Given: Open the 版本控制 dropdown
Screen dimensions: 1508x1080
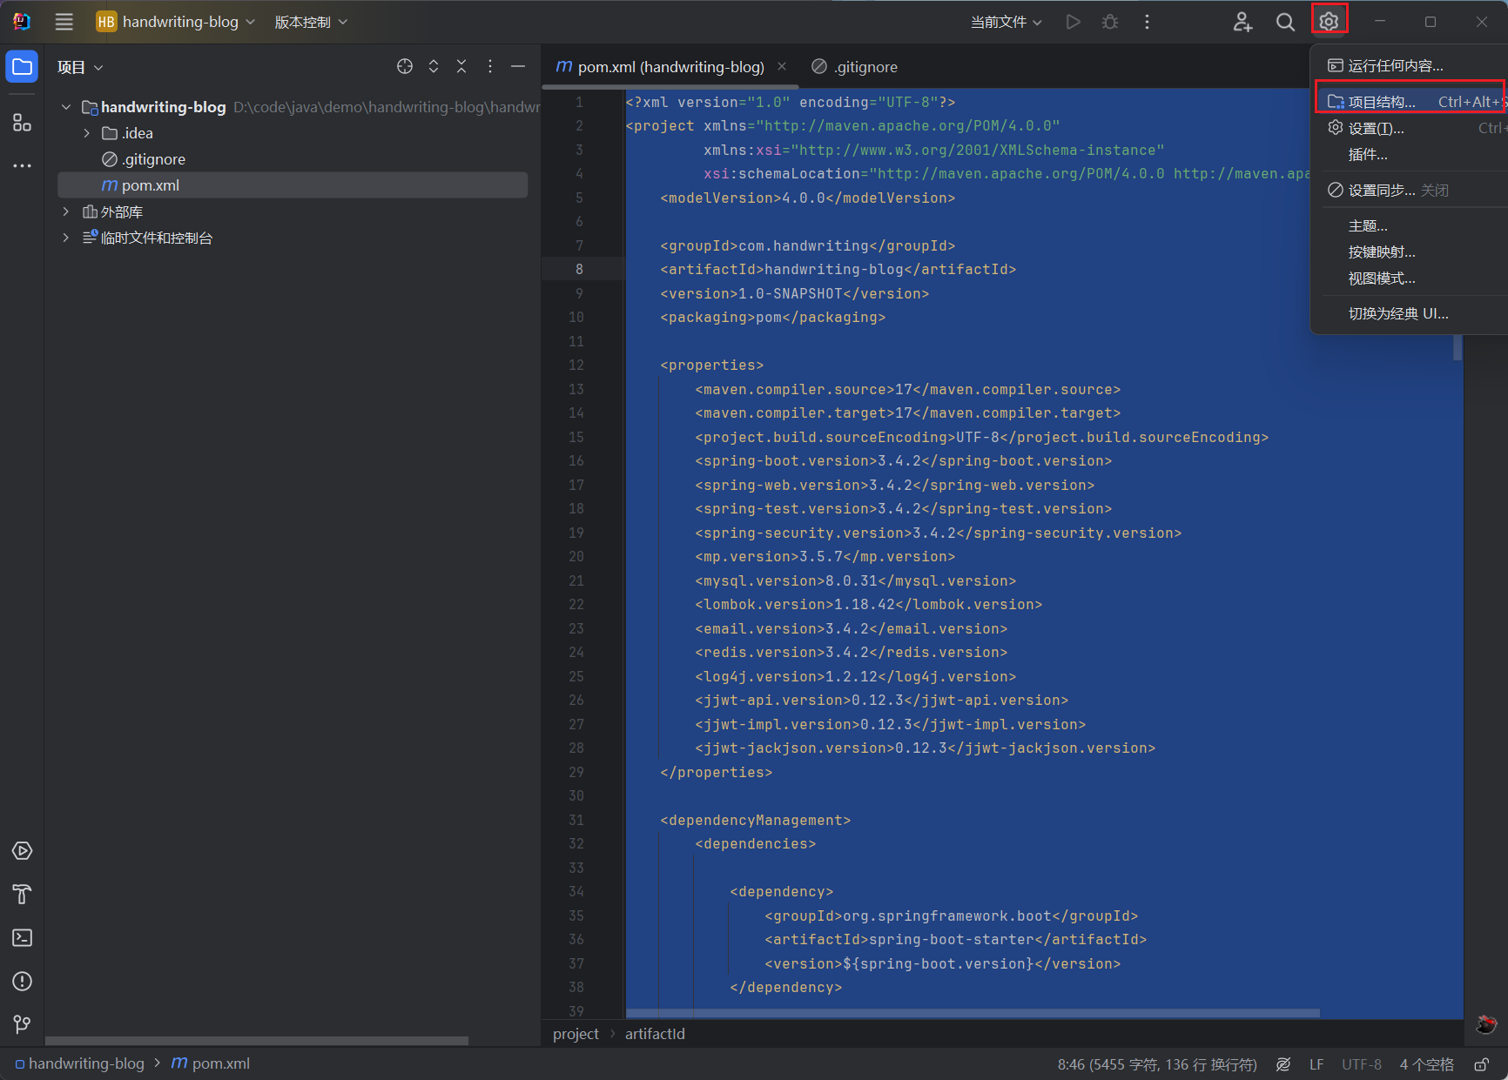Looking at the screenshot, I should pos(311,22).
